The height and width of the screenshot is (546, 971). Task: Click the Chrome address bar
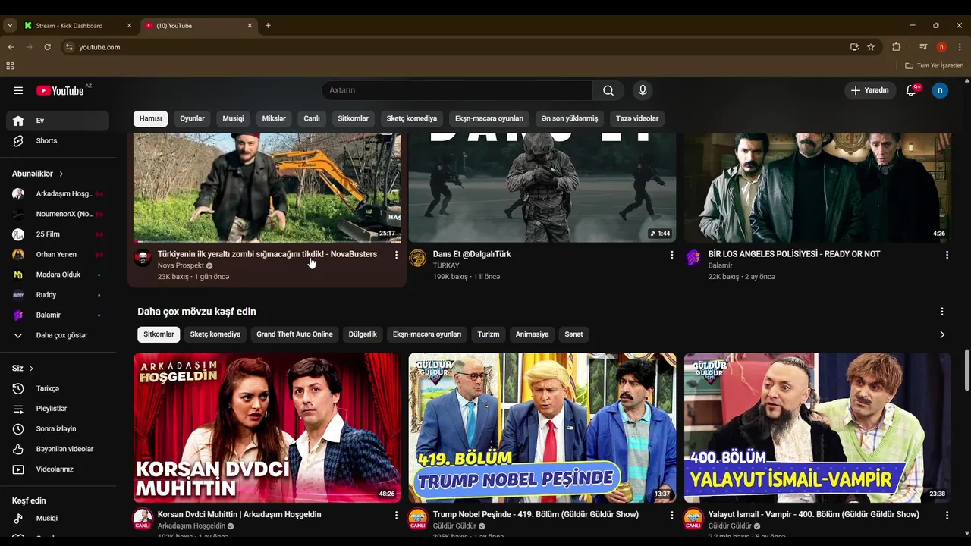click(455, 47)
